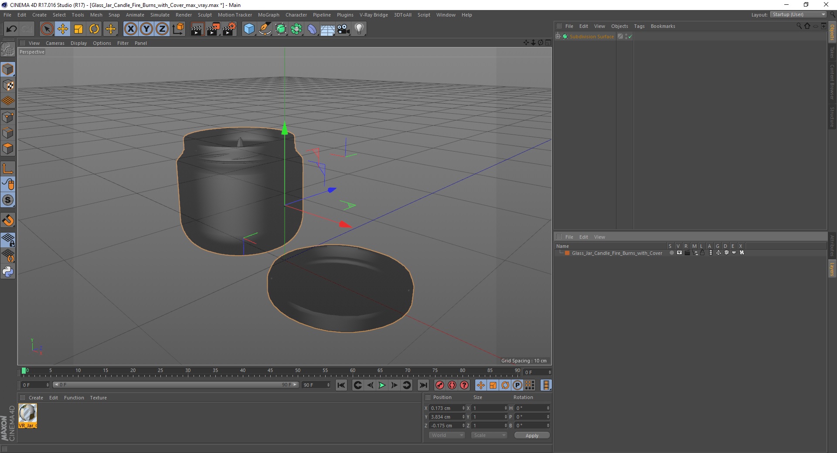Open World coordinate dropdown

pyautogui.click(x=447, y=435)
